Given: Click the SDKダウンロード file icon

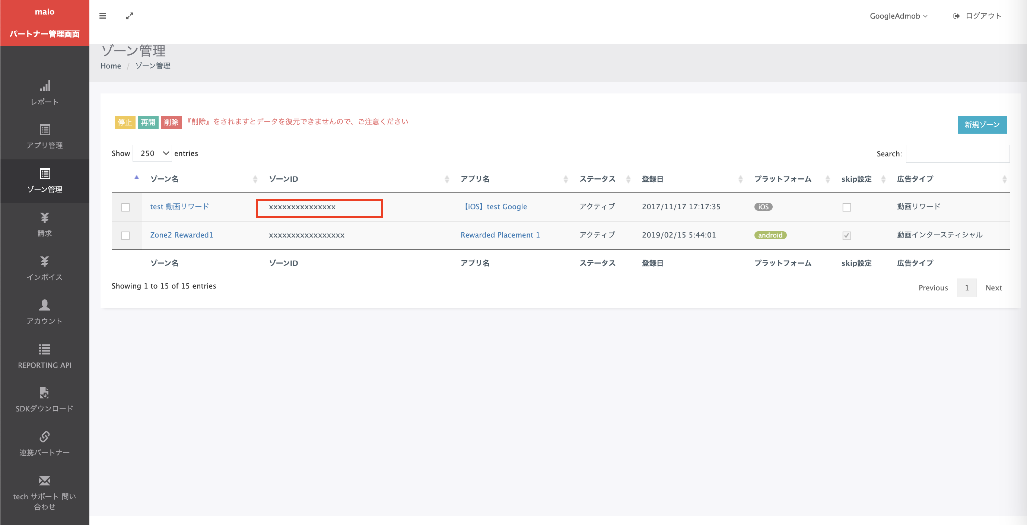Looking at the screenshot, I should [x=45, y=393].
